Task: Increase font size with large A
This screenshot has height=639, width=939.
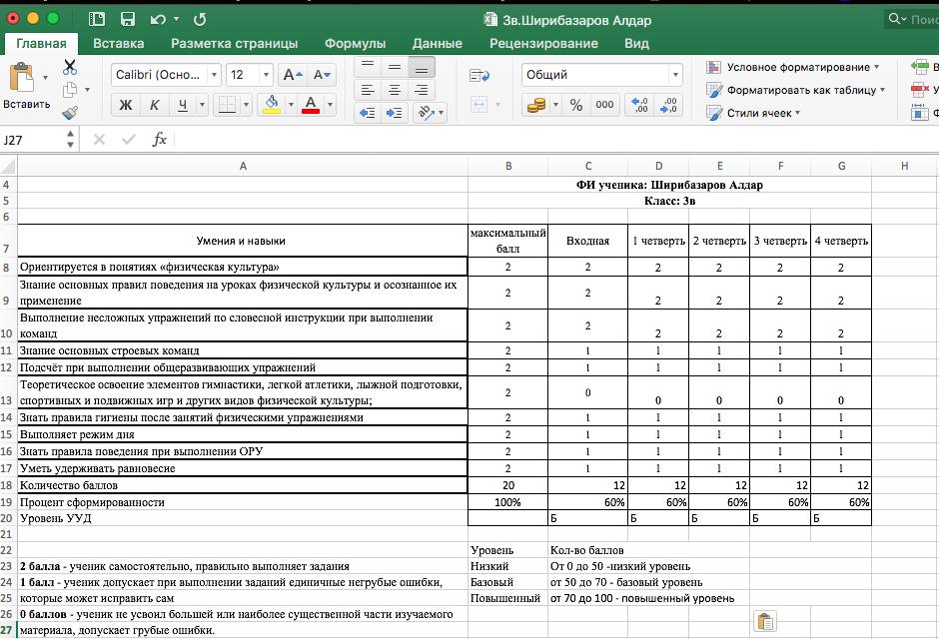Action: [293, 75]
